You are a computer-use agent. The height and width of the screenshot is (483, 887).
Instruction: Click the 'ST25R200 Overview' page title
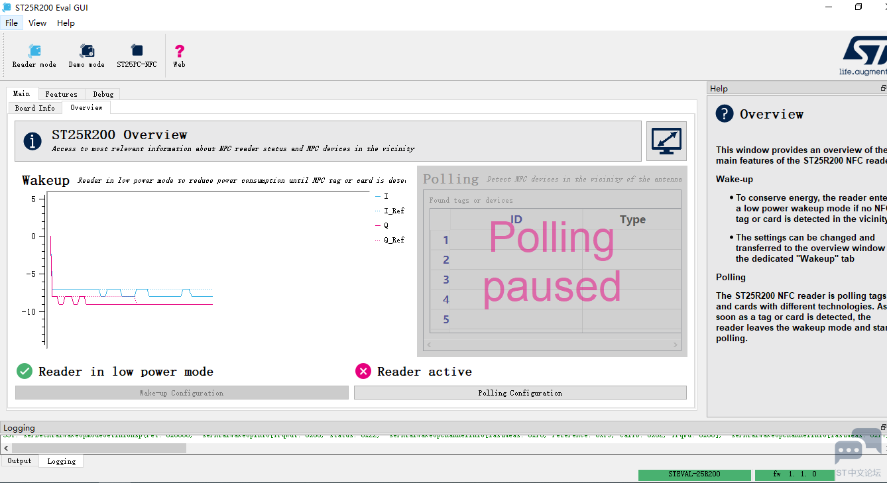[x=119, y=134]
